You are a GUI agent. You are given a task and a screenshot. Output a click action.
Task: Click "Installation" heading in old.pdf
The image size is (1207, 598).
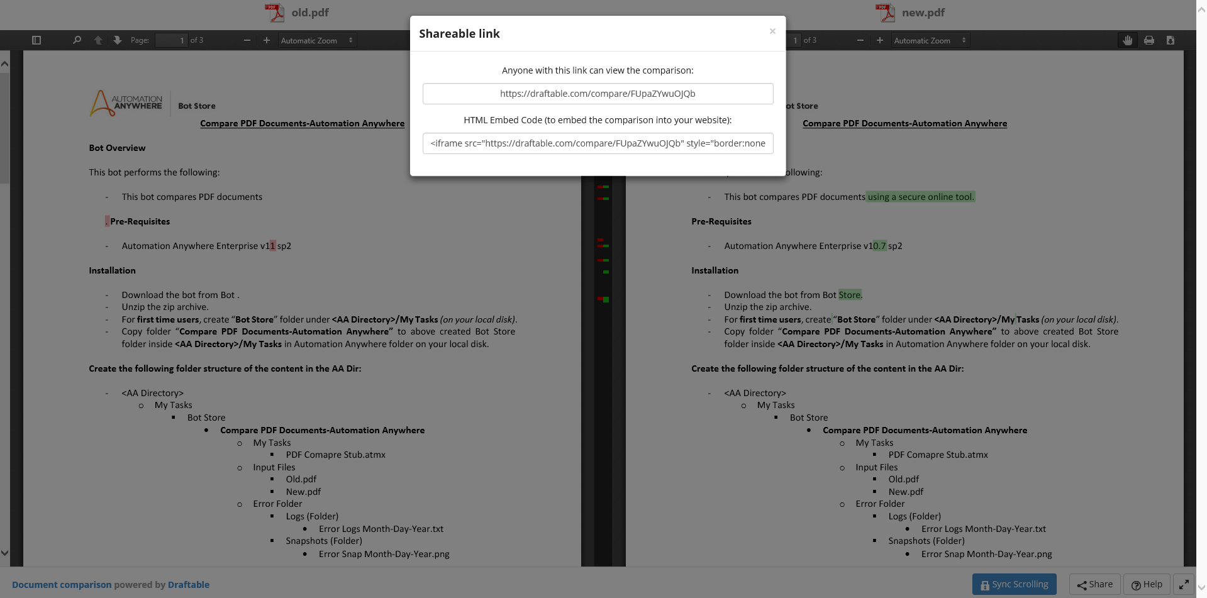[x=112, y=271]
